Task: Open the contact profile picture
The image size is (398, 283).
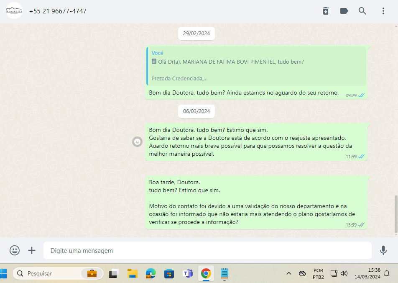Action: 14,11
